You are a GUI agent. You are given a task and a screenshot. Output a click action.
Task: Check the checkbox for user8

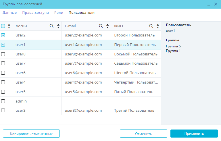tap(3, 54)
